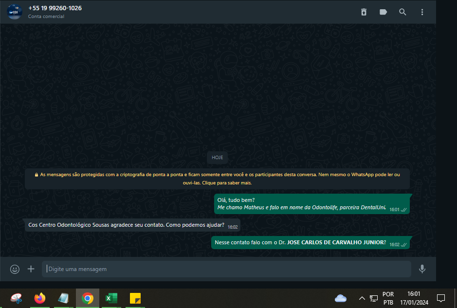This screenshot has height=308, width=457.
Task: Click the phone number +55 19 99260-1026 header
Action: [55, 8]
